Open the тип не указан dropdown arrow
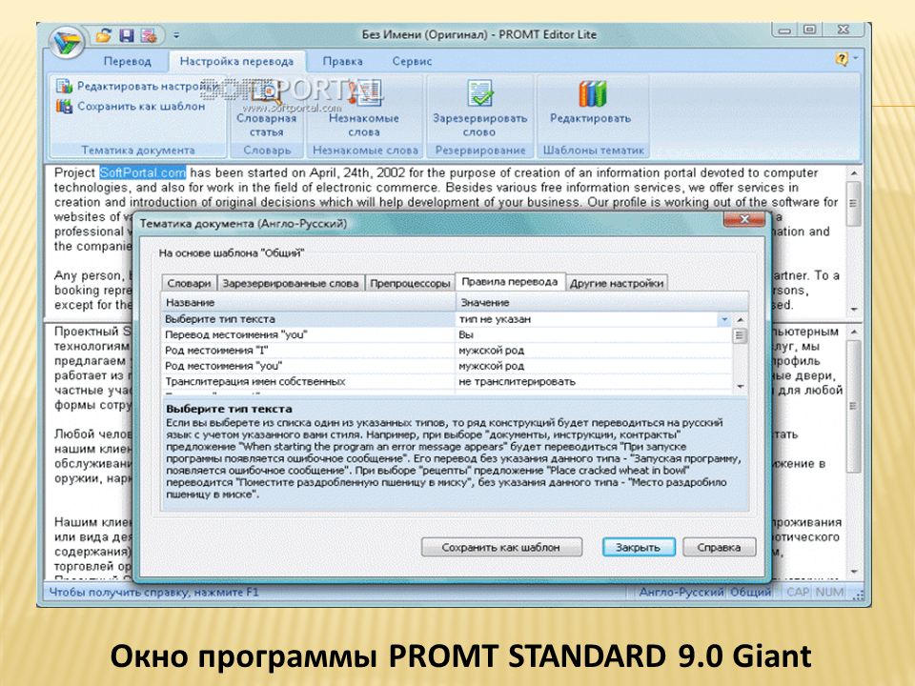 tap(724, 319)
